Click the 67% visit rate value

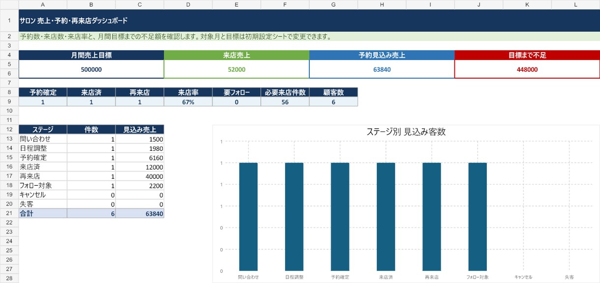[x=188, y=102]
